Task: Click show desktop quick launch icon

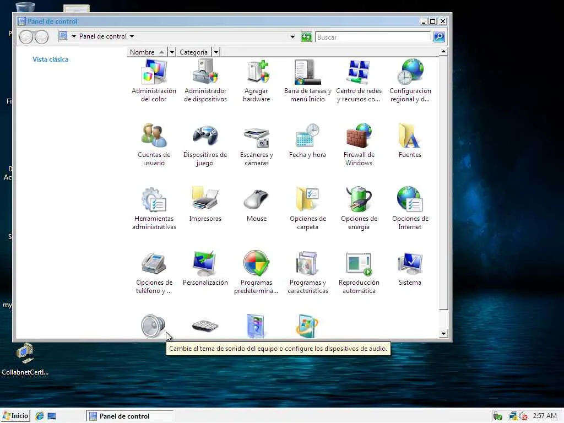Action: point(52,416)
